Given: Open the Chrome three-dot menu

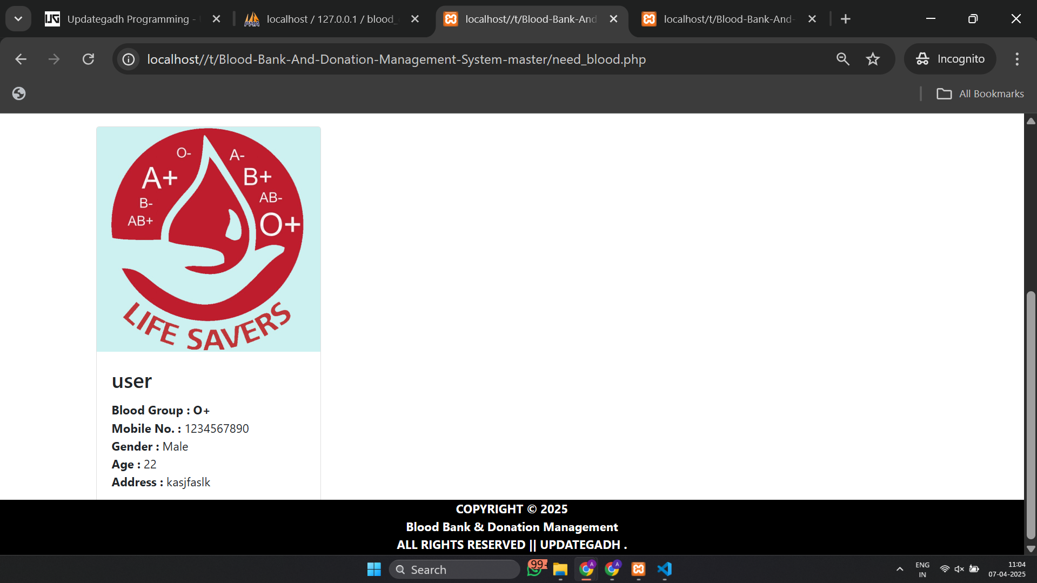Looking at the screenshot, I should point(1016,59).
